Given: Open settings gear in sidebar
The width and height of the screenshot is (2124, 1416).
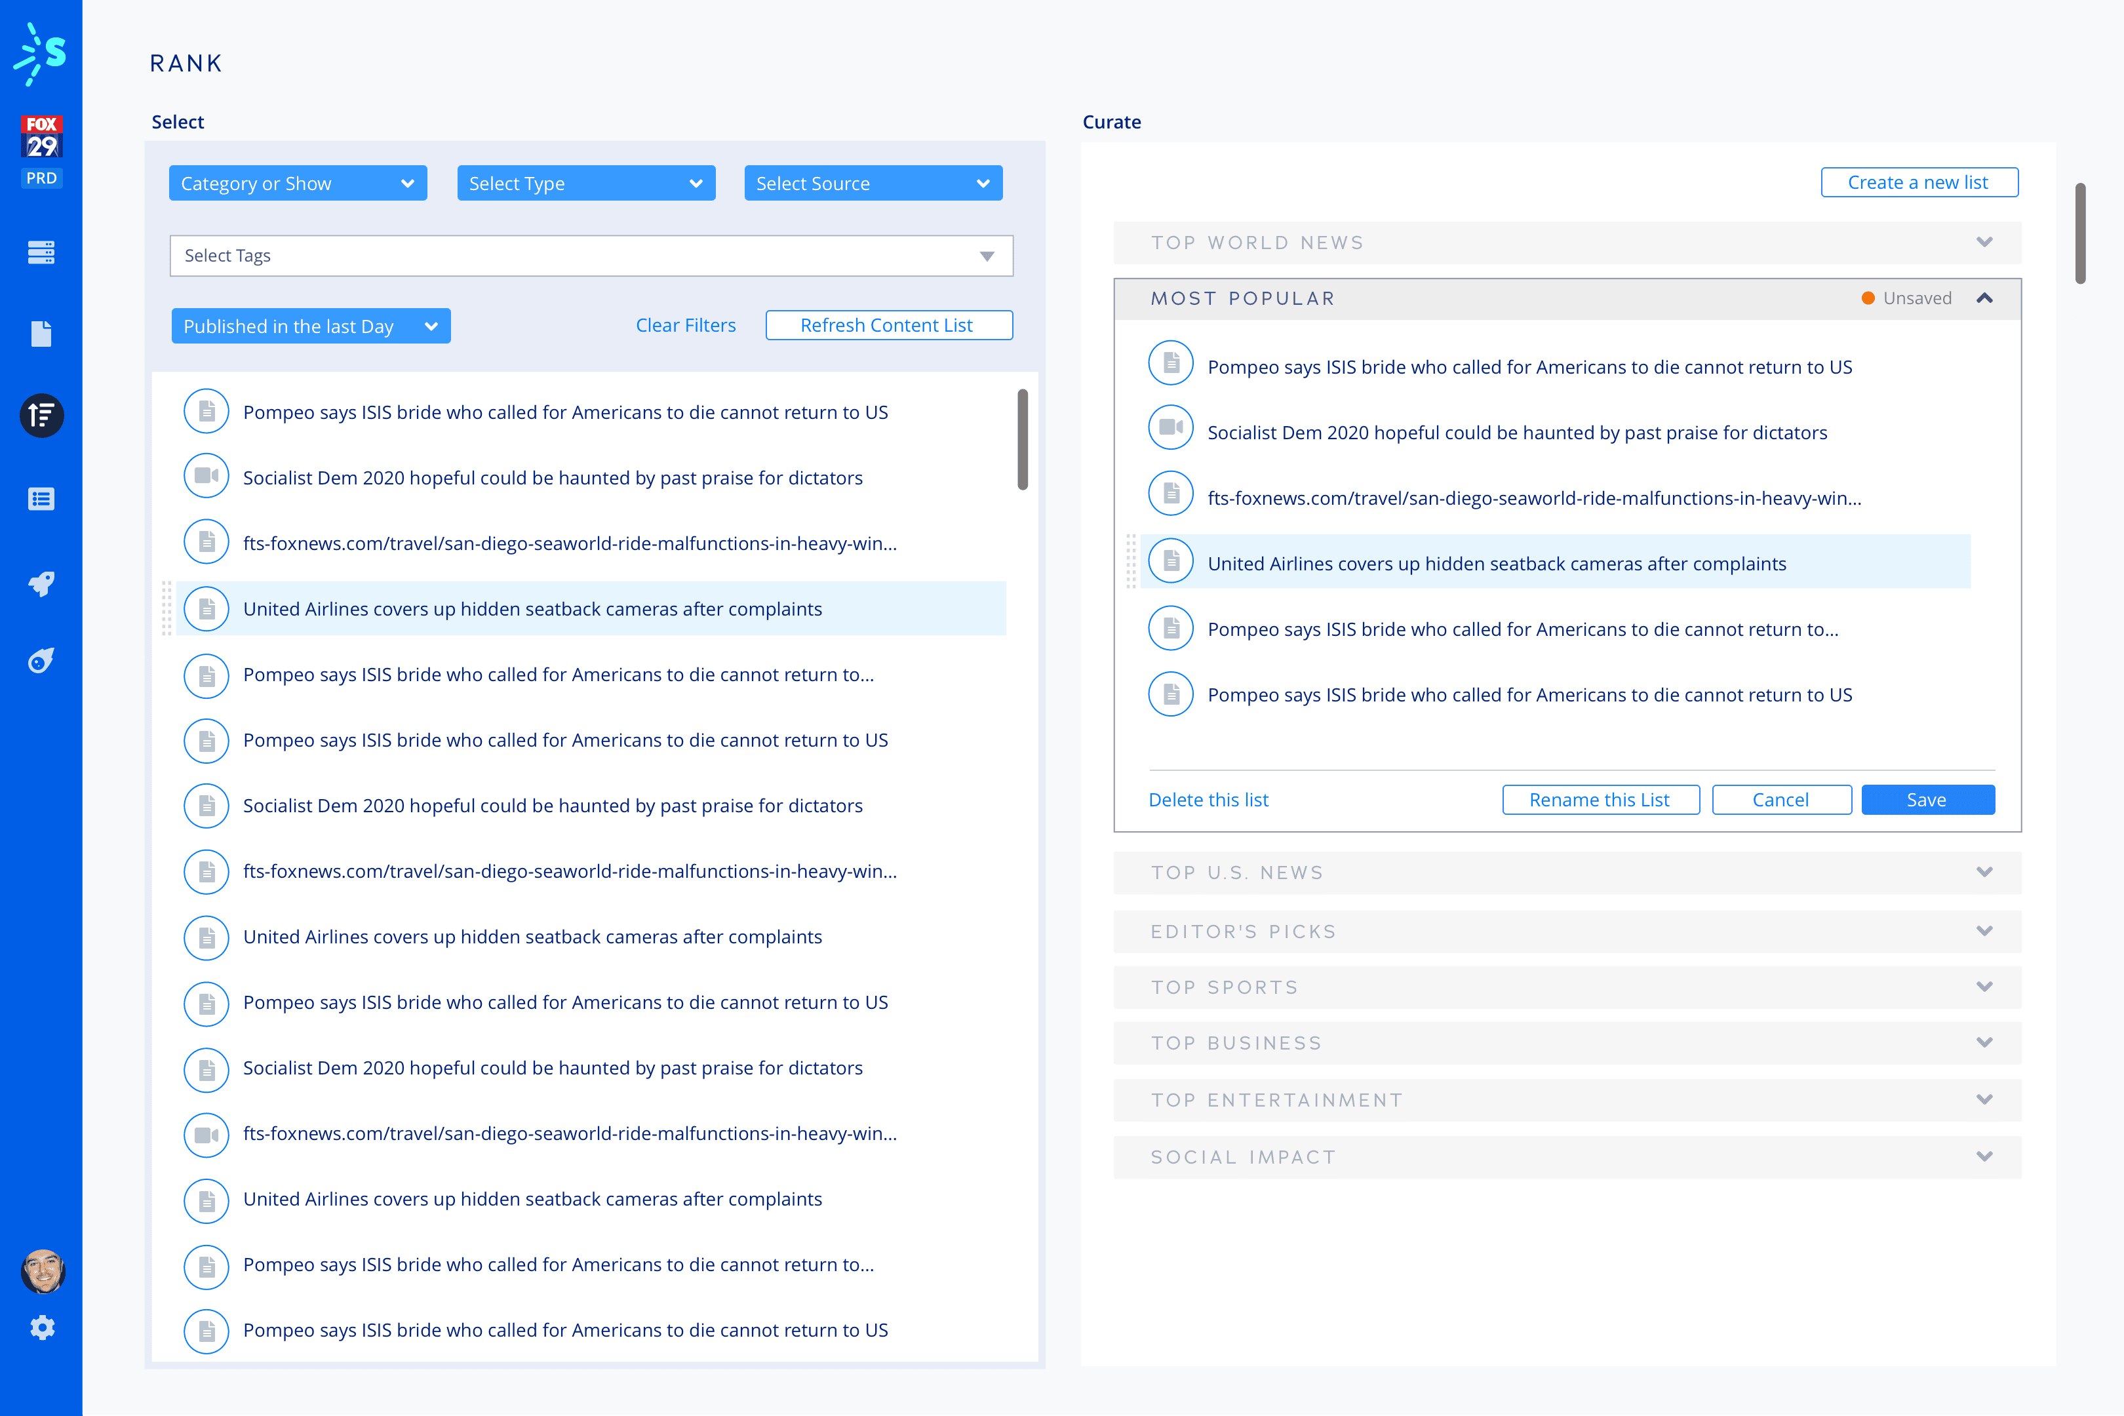Looking at the screenshot, I should 41,1327.
